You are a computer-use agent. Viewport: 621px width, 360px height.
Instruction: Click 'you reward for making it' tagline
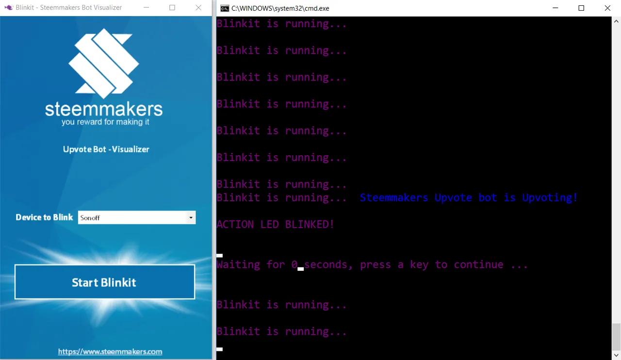[x=105, y=122]
